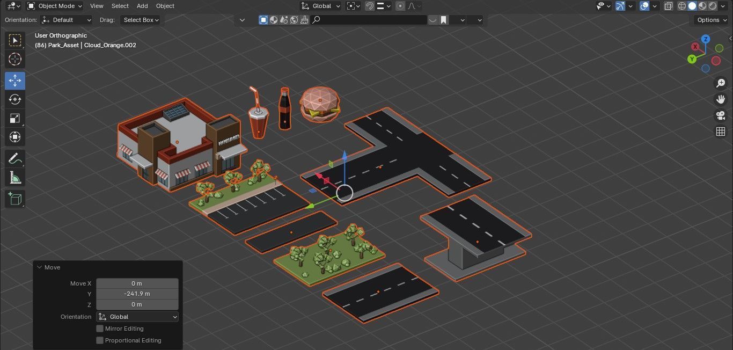Switch to wireframe viewport shading
This screenshot has width=733, height=350.
tap(682, 6)
